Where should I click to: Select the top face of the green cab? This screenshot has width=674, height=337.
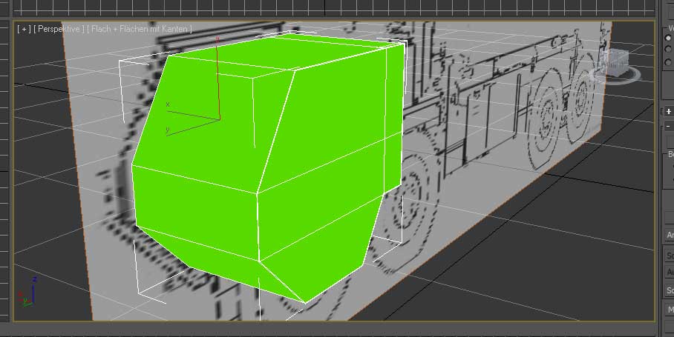(289, 54)
